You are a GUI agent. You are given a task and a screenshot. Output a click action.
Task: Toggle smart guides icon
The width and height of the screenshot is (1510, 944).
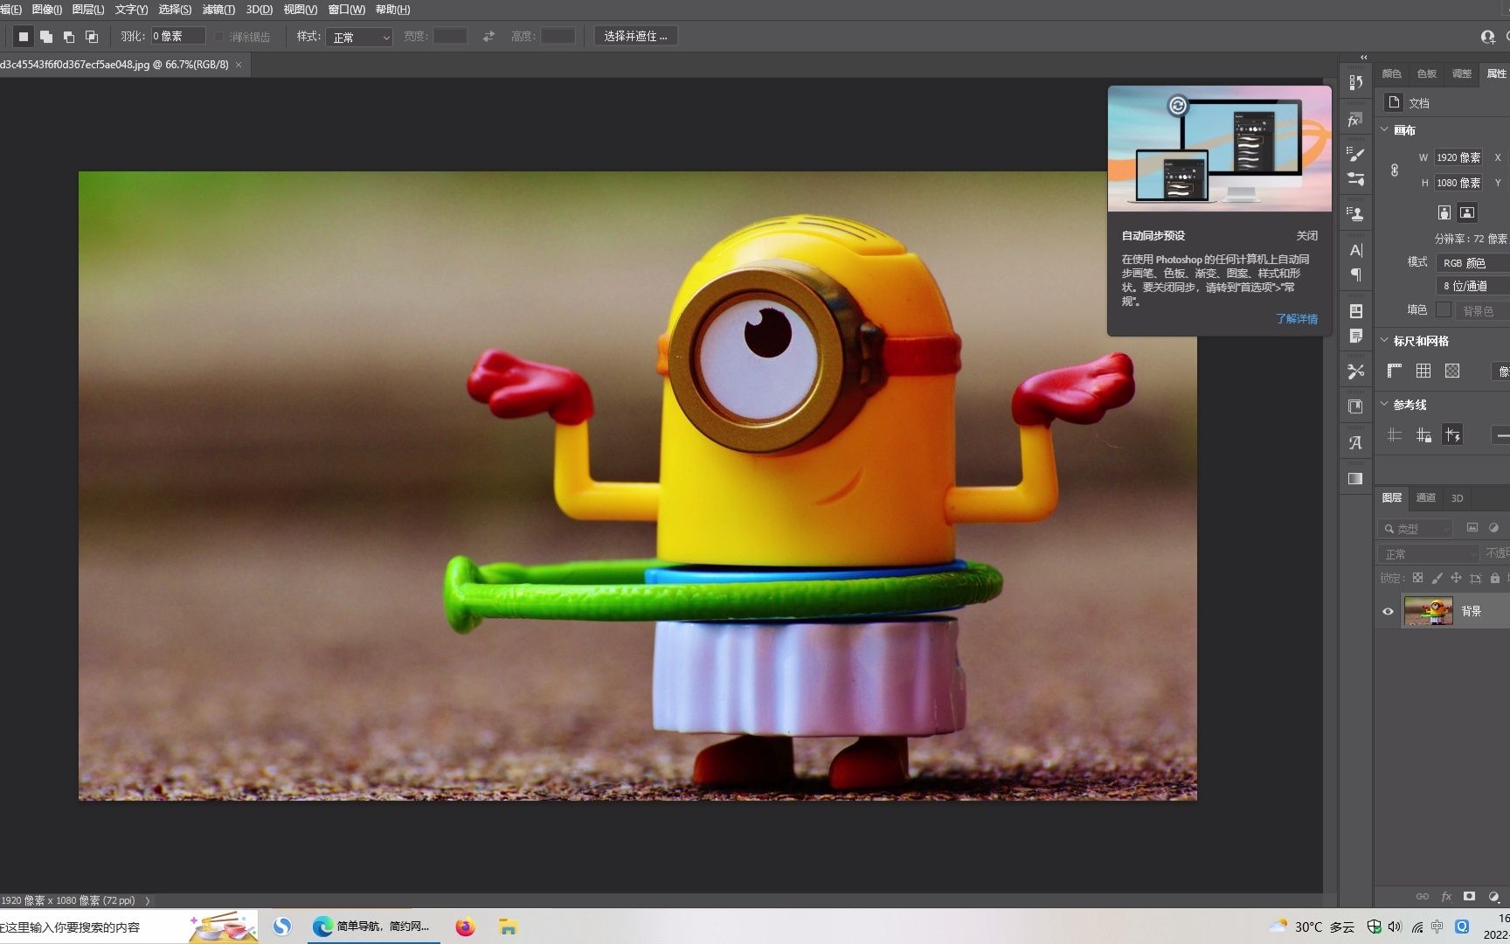coord(1452,434)
